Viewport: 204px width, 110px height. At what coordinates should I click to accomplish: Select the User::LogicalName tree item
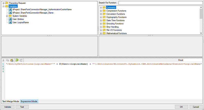click(x=21, y=22)
